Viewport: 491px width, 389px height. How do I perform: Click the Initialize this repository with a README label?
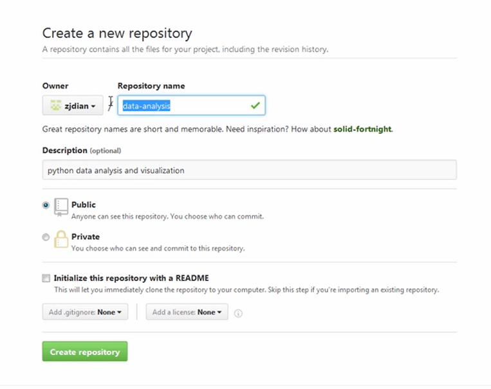point(131,278)
